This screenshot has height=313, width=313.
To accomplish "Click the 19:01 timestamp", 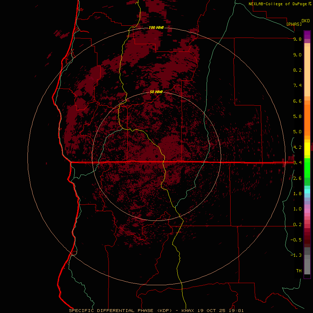I will [x=236, y=311].
